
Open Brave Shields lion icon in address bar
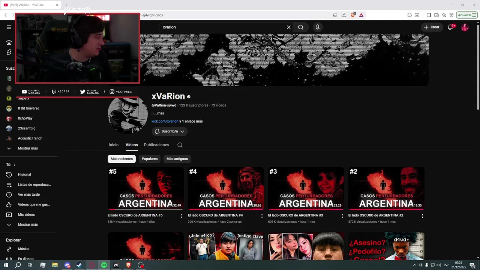pyautogui.click(x=353, y=15)
